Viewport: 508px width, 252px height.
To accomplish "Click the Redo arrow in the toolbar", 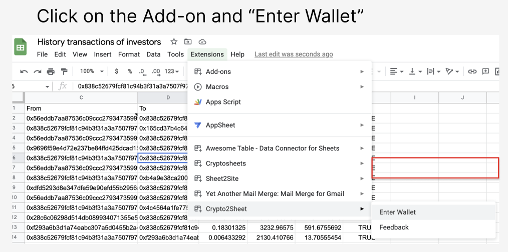I will tap(38, 71).
